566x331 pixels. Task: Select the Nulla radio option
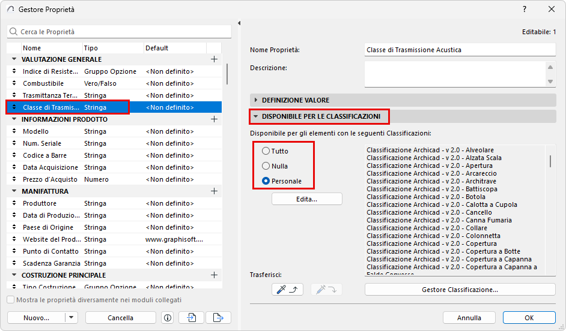coord(266,166)
